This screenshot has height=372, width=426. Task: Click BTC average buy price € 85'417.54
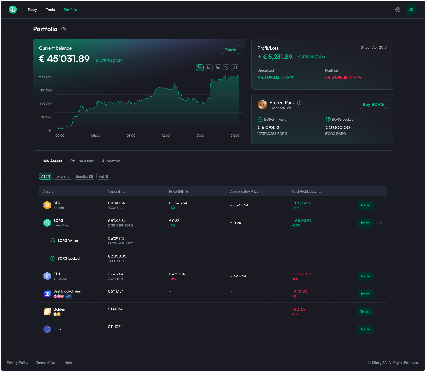[x=239, y=205]
